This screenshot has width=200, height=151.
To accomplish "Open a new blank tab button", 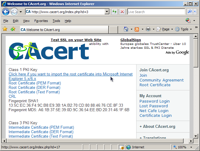I will 114,30.
